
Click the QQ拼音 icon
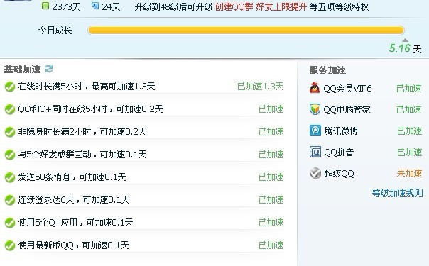[x=315, y=152]
